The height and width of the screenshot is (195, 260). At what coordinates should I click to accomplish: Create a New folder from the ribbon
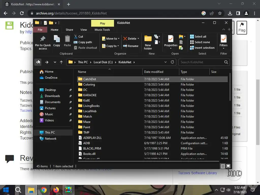point(148,42)
